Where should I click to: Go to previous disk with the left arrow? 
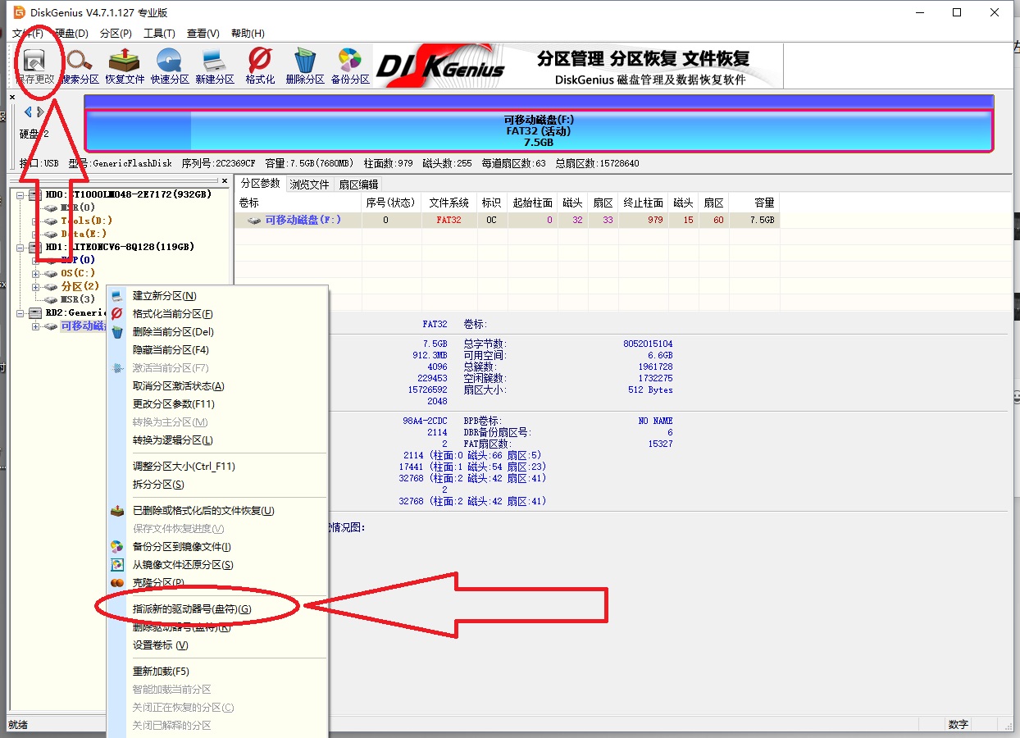[x=28, y=112]
